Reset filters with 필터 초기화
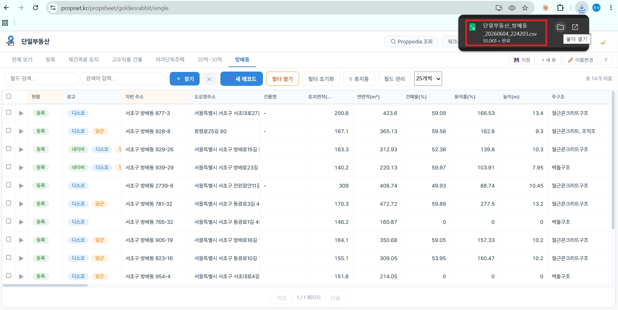The image size is (618, 310). point(321,79)
